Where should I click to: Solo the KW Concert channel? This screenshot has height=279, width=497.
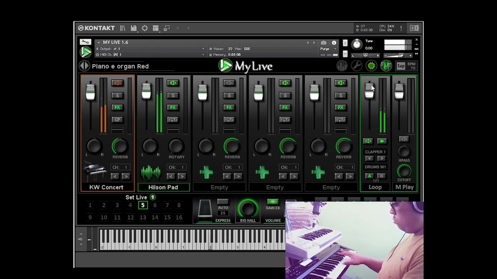point(117,95)
